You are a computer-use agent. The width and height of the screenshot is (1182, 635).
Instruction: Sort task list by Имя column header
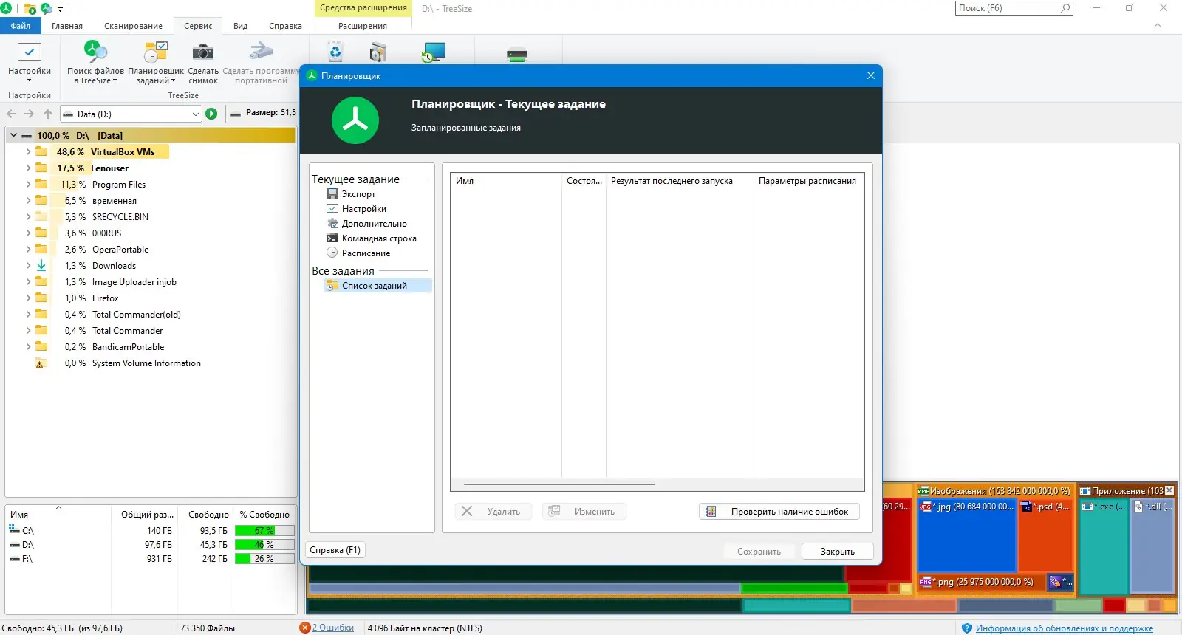tap(506, 181)
